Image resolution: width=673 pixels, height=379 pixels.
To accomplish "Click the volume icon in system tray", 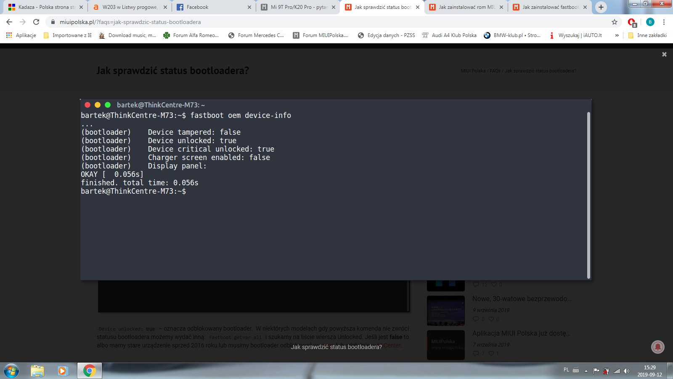I will tap(626, 371).
